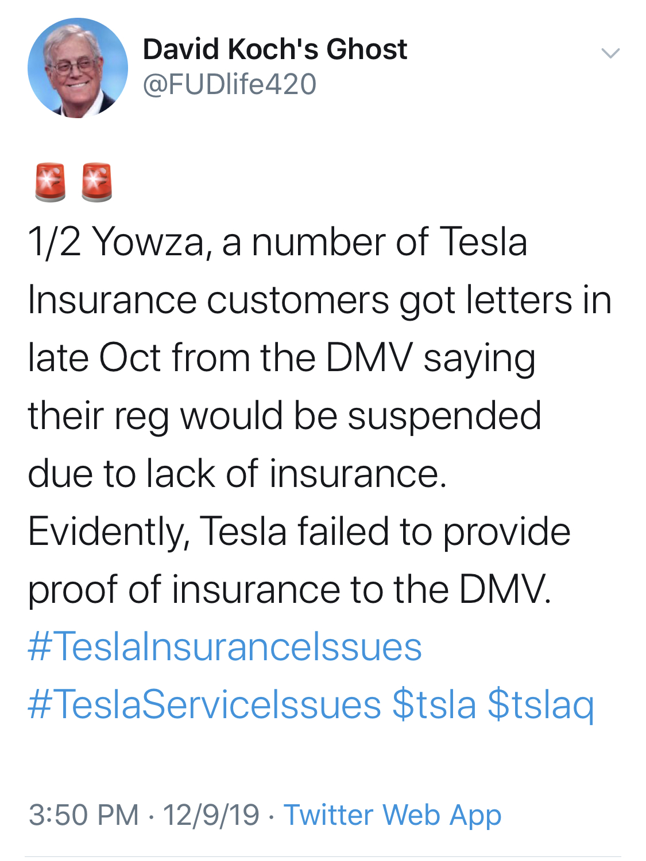Open the #TeslaServiceIssues hashtag

point(204,705)
